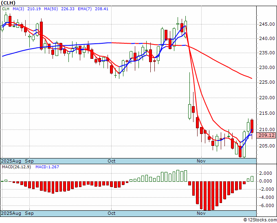Click the Sep label on price chart axis
This screenshot has height=223, width=277.
pos(29,161)
